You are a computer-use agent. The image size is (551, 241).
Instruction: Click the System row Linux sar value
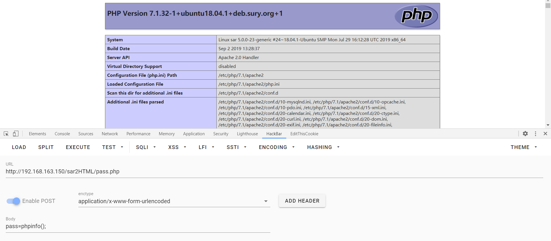(312, 40)
